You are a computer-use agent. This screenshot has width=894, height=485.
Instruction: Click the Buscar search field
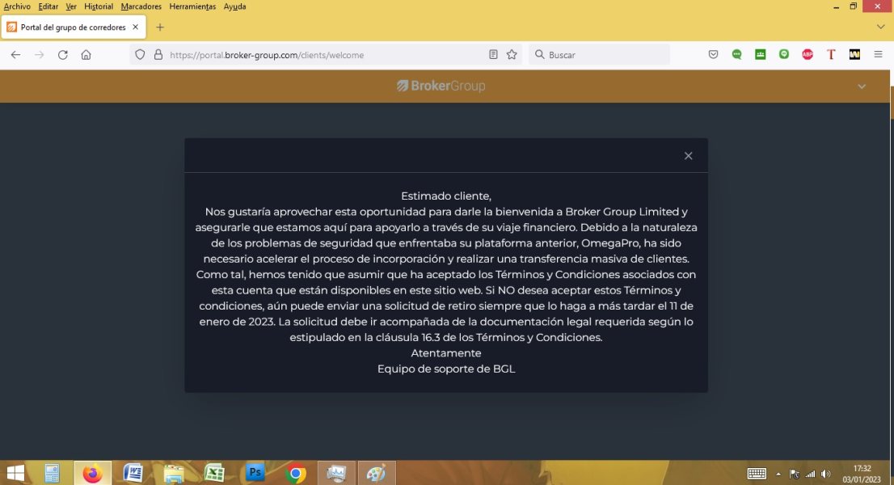coord(599,55)
